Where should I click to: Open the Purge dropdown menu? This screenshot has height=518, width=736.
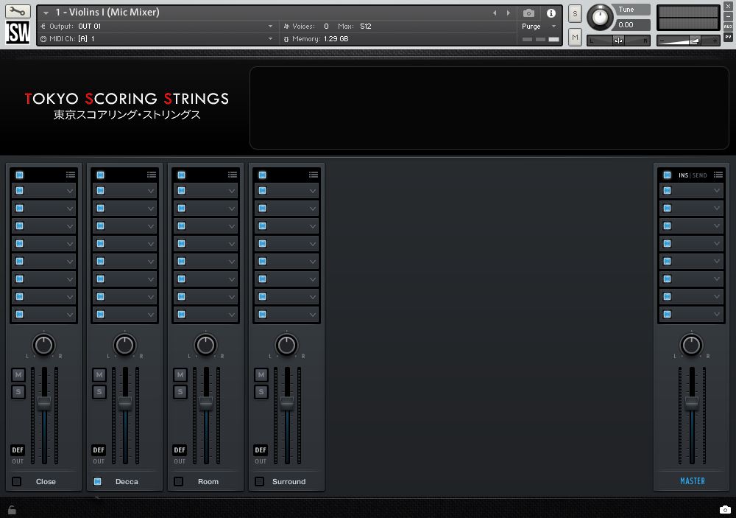pos(539,27)
